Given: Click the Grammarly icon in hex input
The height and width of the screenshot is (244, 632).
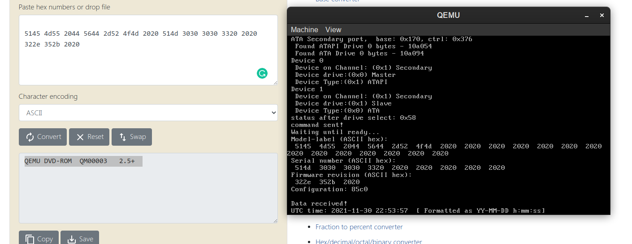Looking at the screenshot, I should click(262, 73).
